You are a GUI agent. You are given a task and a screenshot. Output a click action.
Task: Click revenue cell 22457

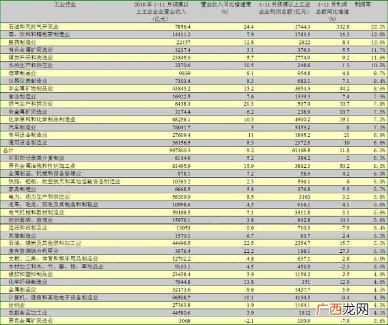coord(183,42)
